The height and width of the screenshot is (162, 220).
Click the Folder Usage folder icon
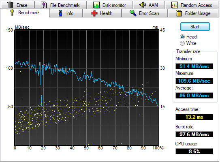pyautogui.click(x=179, y=13)
